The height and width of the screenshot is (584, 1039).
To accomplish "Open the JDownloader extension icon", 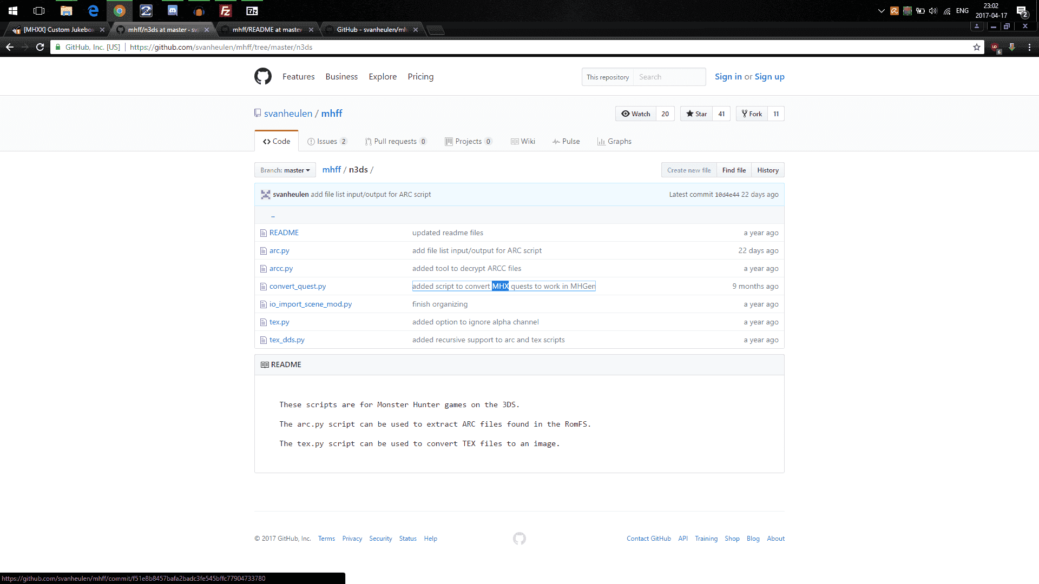I will 1011,47.
